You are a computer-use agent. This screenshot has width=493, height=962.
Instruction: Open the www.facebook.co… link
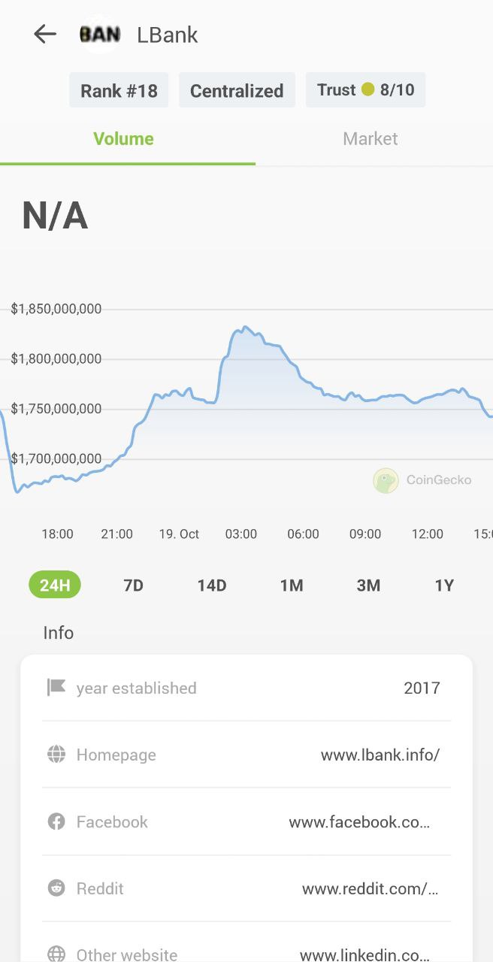tap(359, 821)
